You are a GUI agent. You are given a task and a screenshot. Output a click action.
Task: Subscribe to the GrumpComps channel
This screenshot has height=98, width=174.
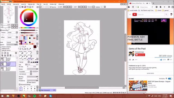pyautogui.click(x=140, y=55)
